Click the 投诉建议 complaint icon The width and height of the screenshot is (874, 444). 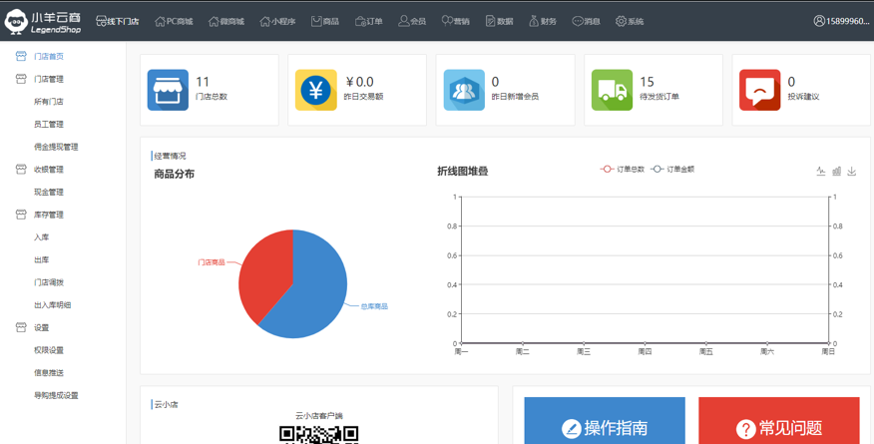pyautogui.click(x=759, y=90)
